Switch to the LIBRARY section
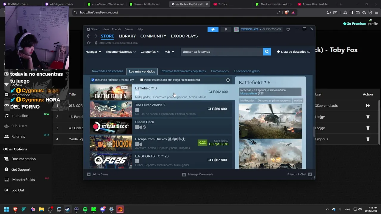Viewport: 381px width, 214px height. (x=127, y=36)
